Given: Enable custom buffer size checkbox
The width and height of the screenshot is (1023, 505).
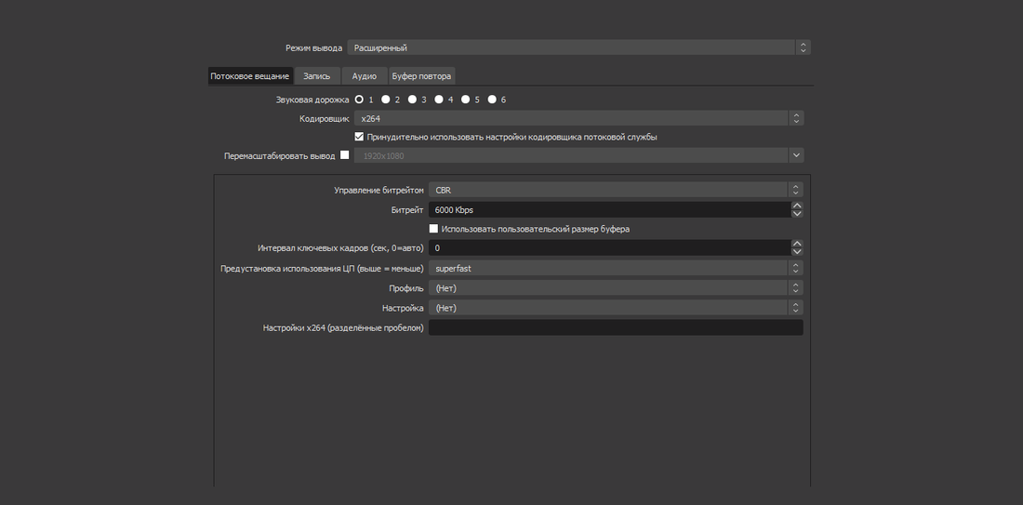Looking at the screenshot, I should point(433,229).
